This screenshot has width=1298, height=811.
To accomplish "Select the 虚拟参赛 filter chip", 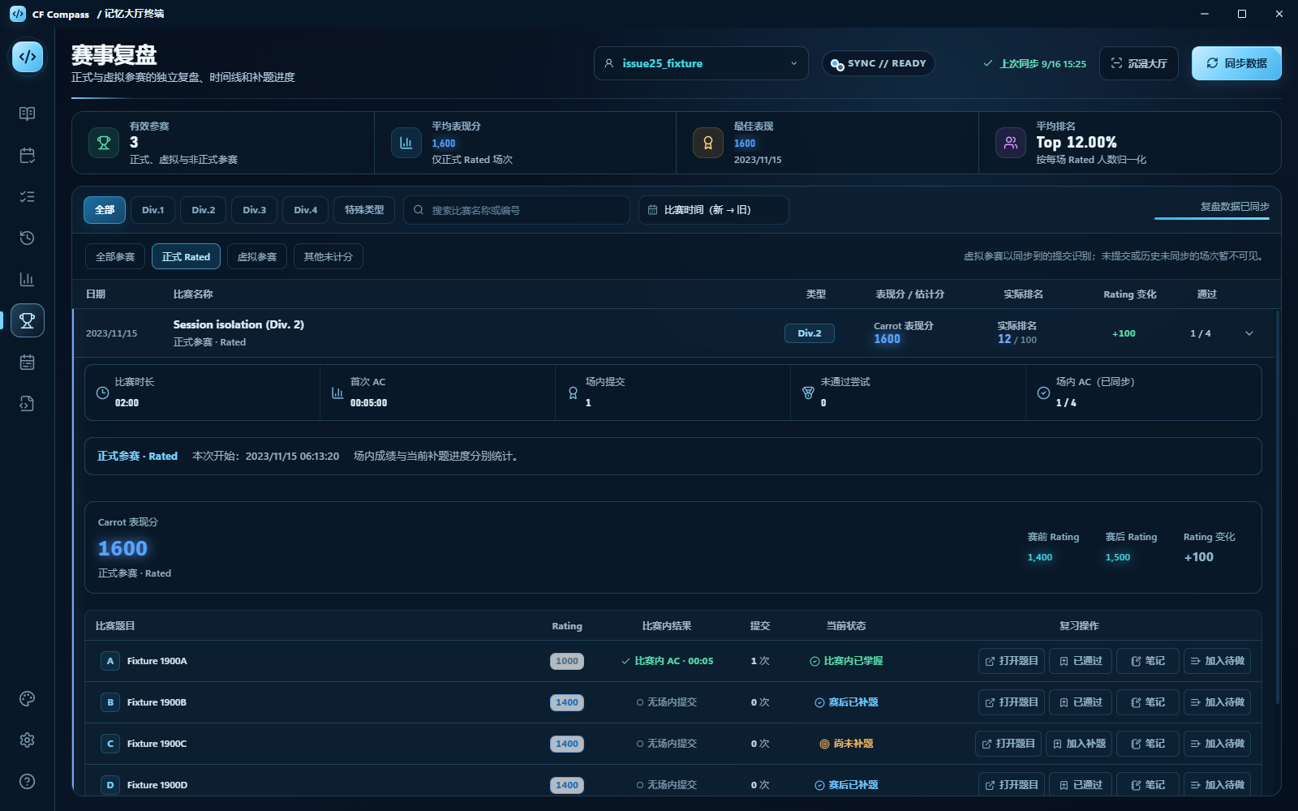I will 257,256.
